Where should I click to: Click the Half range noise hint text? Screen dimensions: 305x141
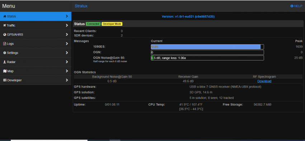(x=110, y=62)
